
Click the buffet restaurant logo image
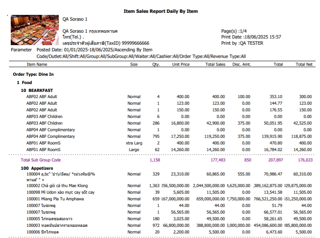click(34, 31)
